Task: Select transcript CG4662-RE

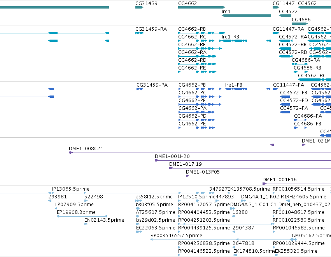Action: [x=192, y=68]
